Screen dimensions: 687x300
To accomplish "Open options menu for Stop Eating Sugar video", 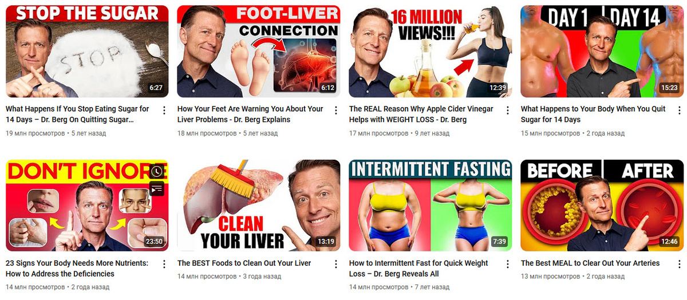I will coord(164,110).
